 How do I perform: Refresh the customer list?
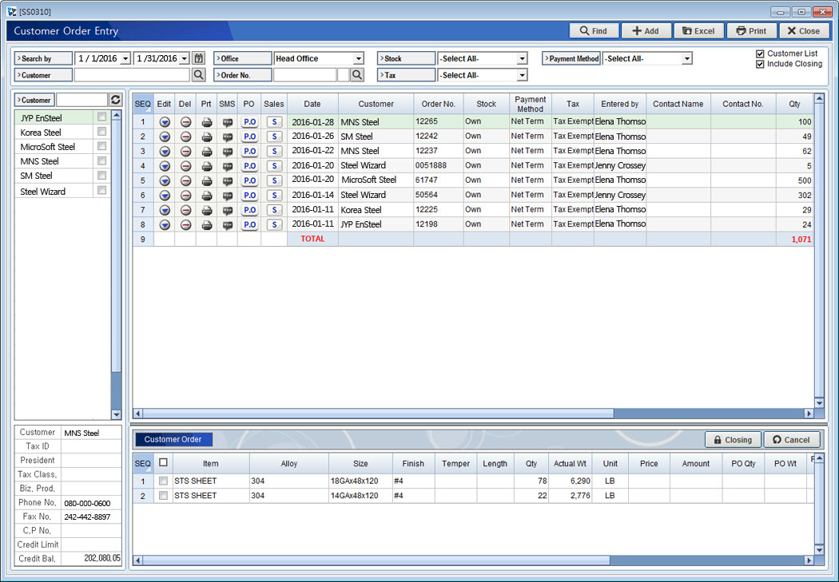116,100
